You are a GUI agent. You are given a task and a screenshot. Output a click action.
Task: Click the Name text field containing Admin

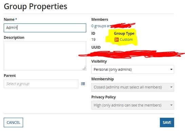(45, 28)
